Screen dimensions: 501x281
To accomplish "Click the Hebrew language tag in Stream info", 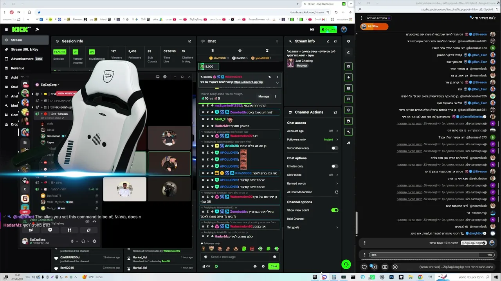I will point(302,66).
